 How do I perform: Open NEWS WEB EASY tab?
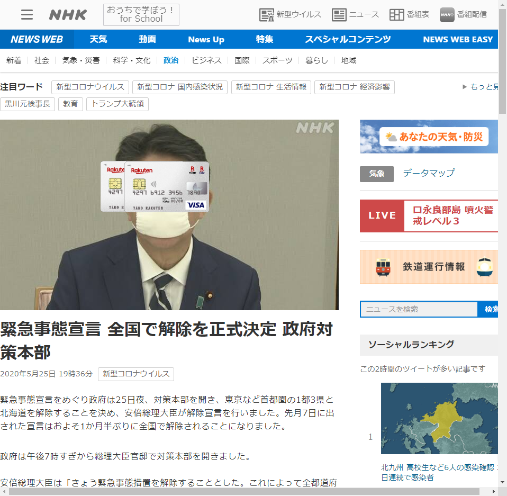pos(458,39)
